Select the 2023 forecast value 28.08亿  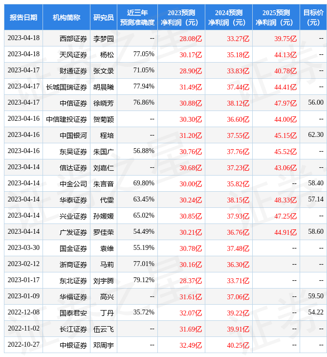tap(191, 39)
